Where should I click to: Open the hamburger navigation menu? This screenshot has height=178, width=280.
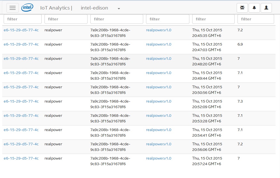13,8
